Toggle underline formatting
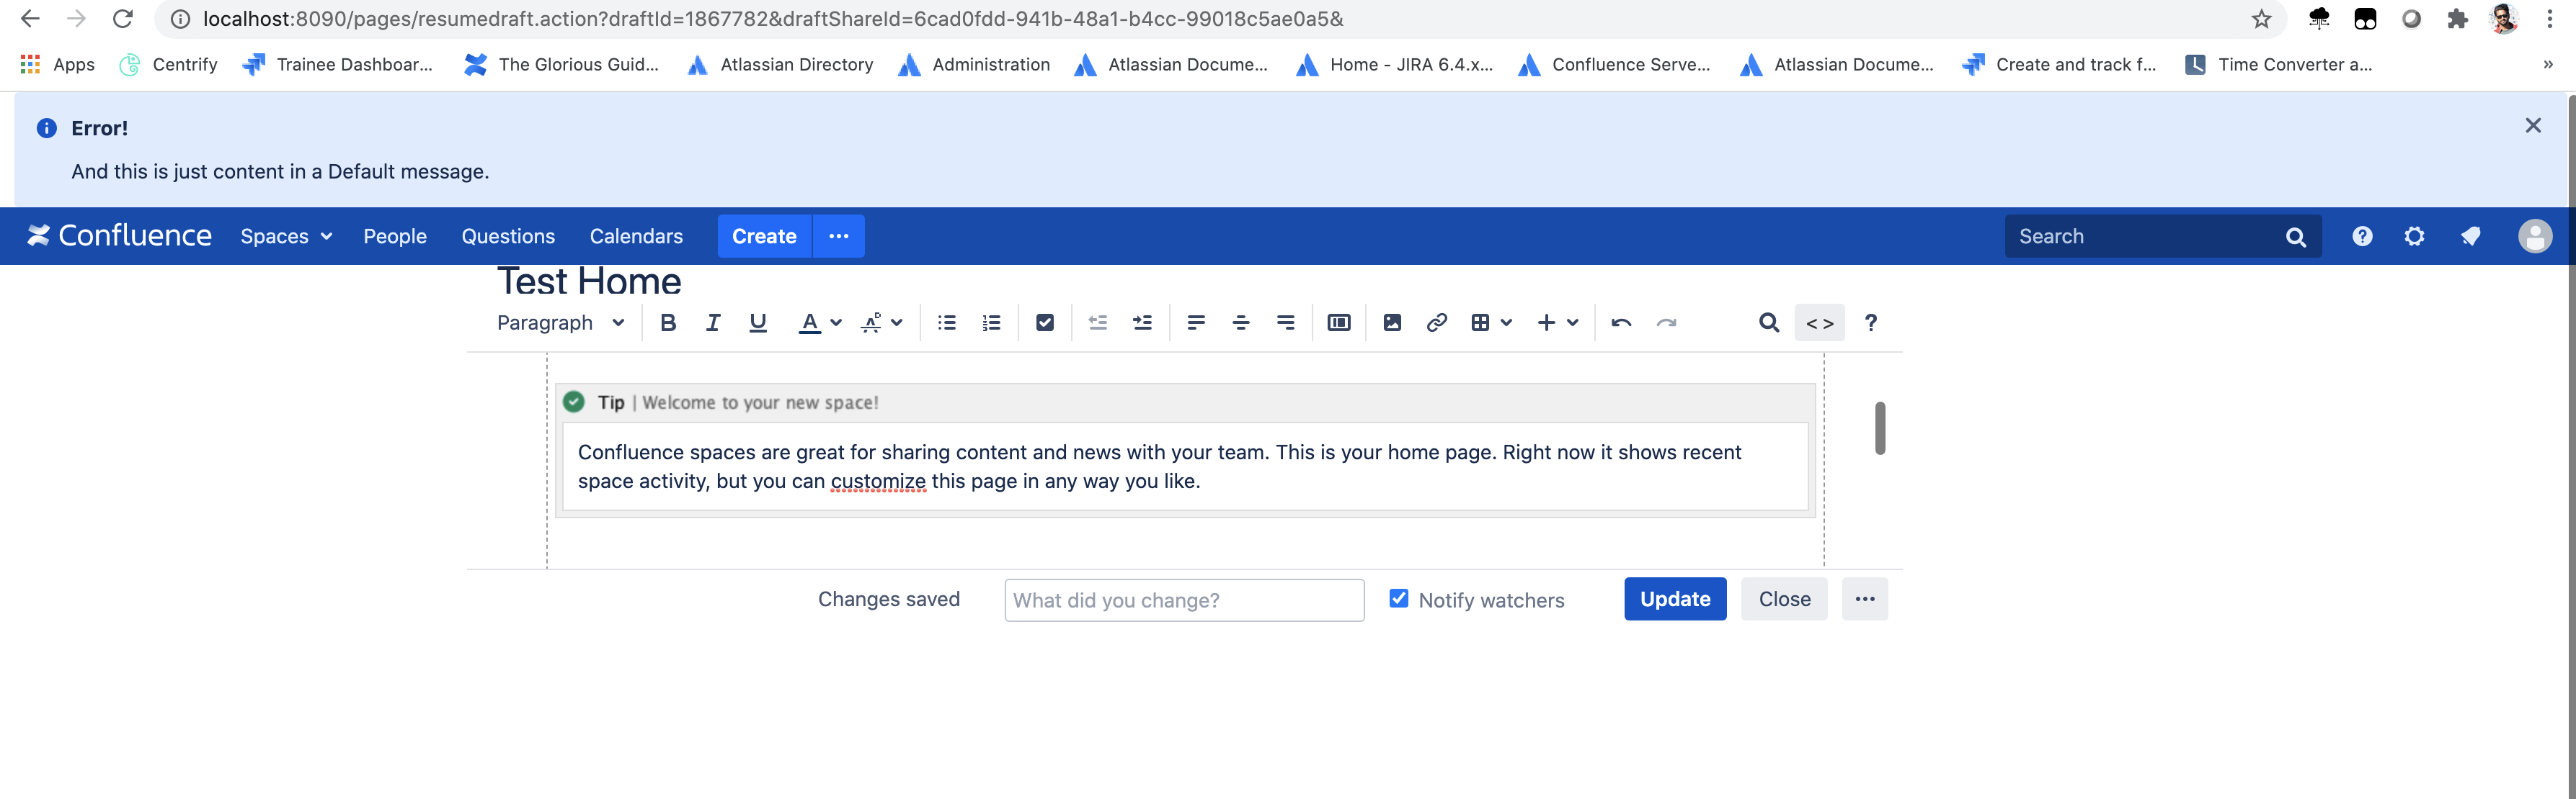Image resolution: width=2576 pixels, height=799 pixels. (x=758, y=322)
